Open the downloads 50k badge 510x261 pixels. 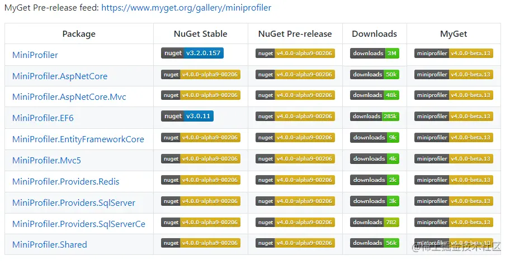coord(375,75)
